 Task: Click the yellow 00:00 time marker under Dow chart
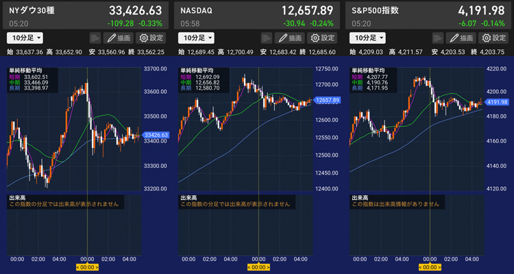pos(87,267)
